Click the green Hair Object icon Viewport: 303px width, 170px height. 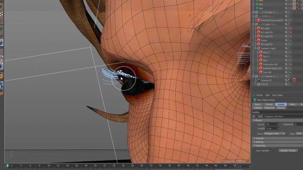pyautogui.click(x=255, y=100)
